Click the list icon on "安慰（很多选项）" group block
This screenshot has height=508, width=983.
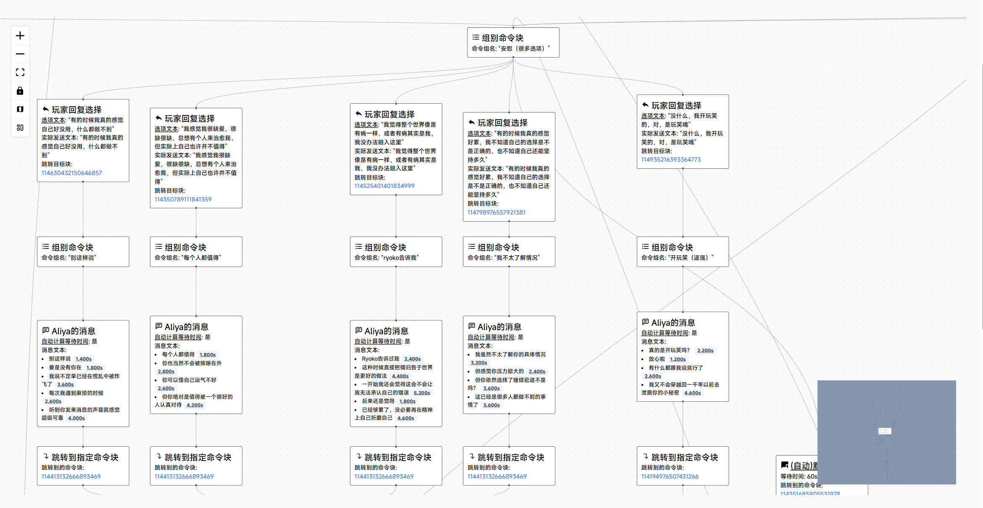(475, 37)
